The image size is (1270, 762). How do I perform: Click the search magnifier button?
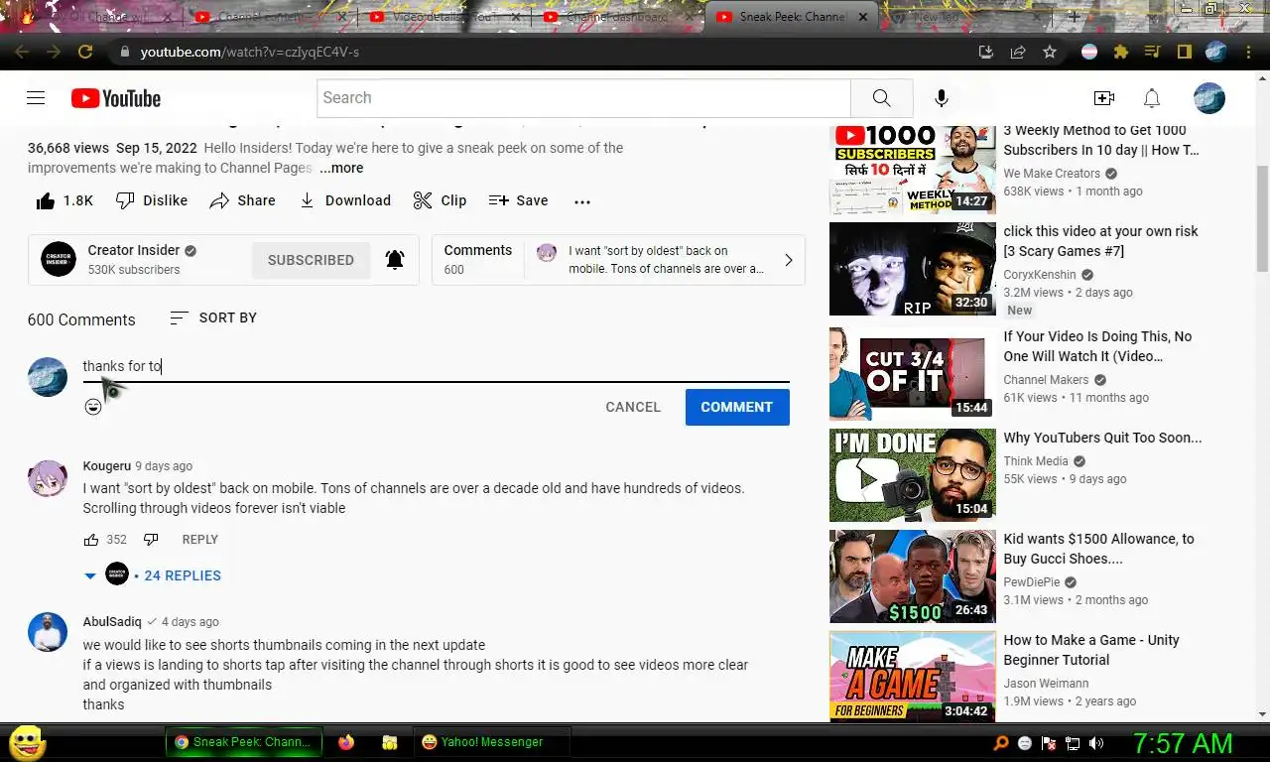[881, 98]
